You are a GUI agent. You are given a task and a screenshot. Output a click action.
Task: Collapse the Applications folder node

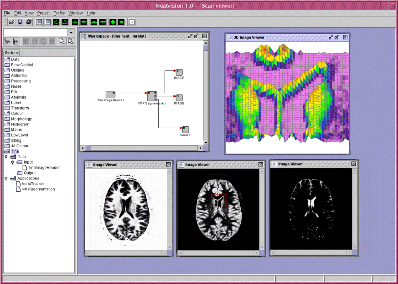point(6,179)
